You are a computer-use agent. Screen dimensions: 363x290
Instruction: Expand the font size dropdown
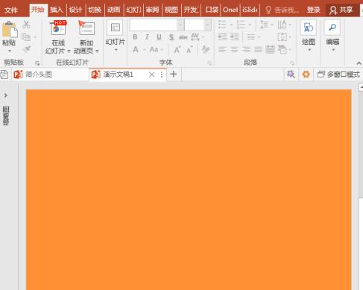208,25
